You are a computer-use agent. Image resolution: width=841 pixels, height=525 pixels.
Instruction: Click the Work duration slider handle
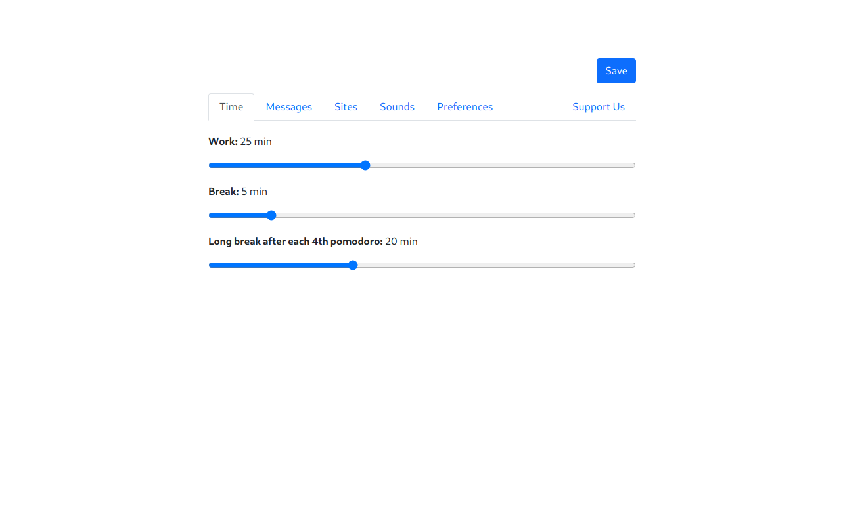click(365, 165)
